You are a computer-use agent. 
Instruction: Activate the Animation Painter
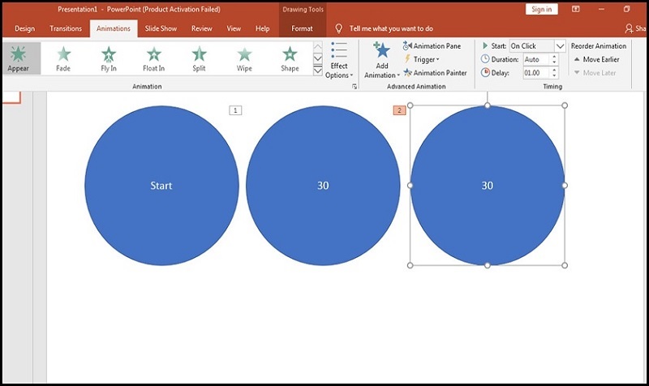click(x=434, y=73)
